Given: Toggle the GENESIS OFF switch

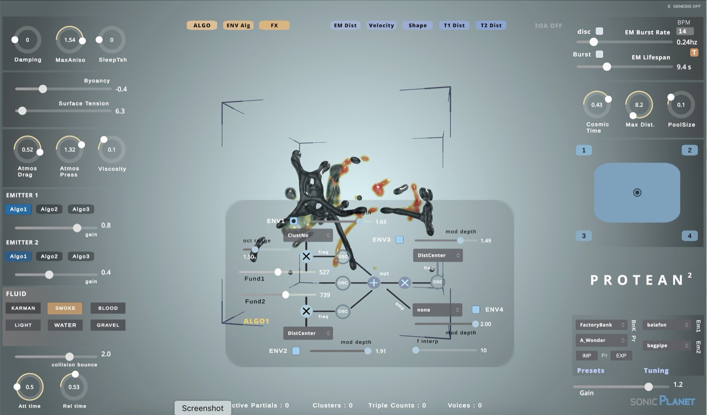Looking at the screenshot, I should click(684, 6).
